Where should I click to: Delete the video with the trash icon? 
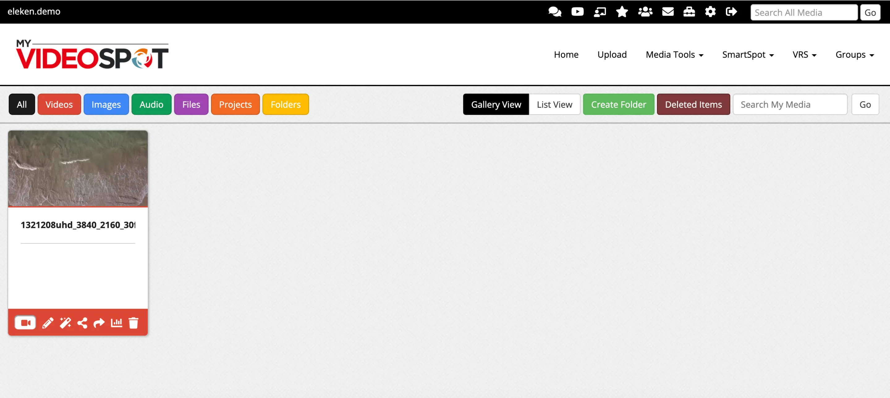click(x=134, y=323)
